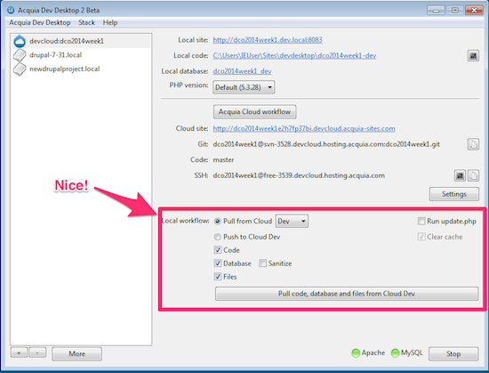Viewport: 489px width, 373px height.
Task: Uncheck the Files checkbox
Action: click(218, 277)
